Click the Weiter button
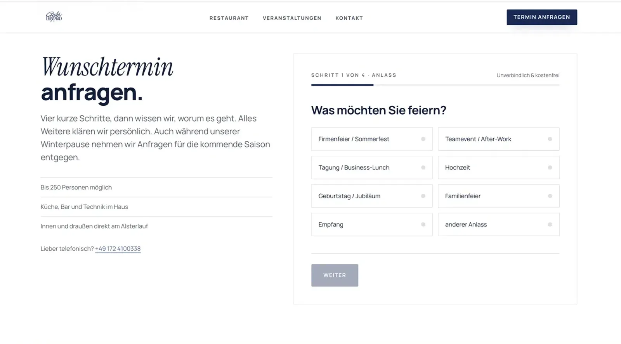Image resolution: width=621 pixels, height=344 pixels. point(335,275)
